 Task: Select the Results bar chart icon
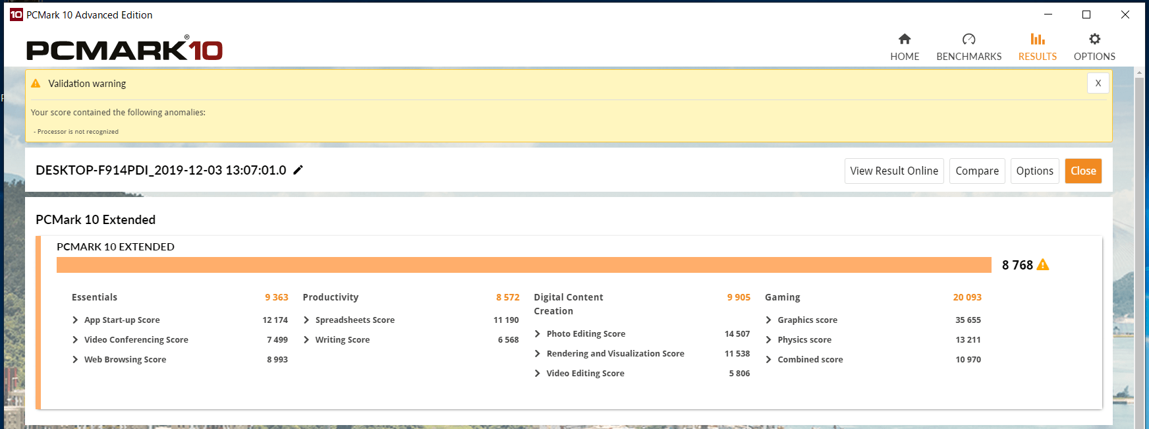click(1038, 39)
